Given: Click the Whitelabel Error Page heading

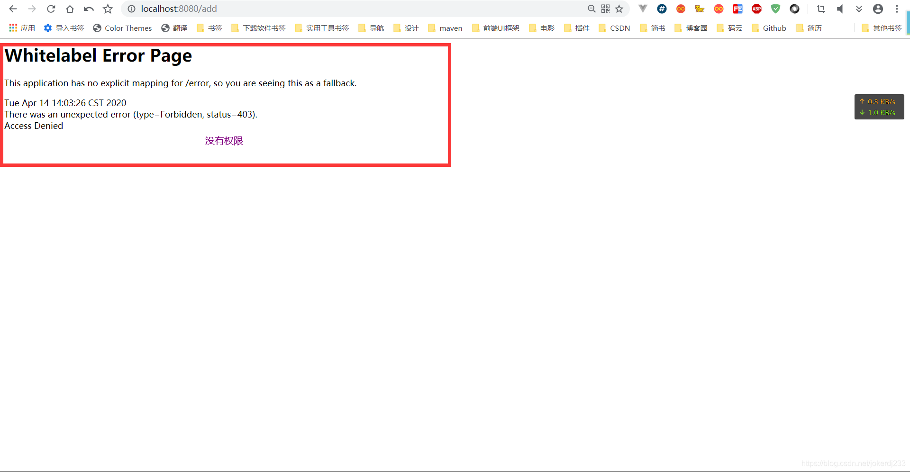Looking at the screenshot, I should click(98, 56).
